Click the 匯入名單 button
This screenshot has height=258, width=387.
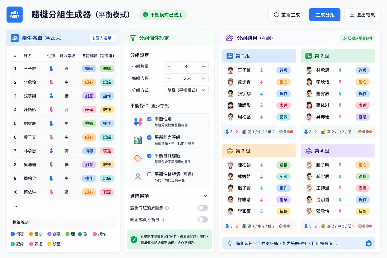pos(103,38)
